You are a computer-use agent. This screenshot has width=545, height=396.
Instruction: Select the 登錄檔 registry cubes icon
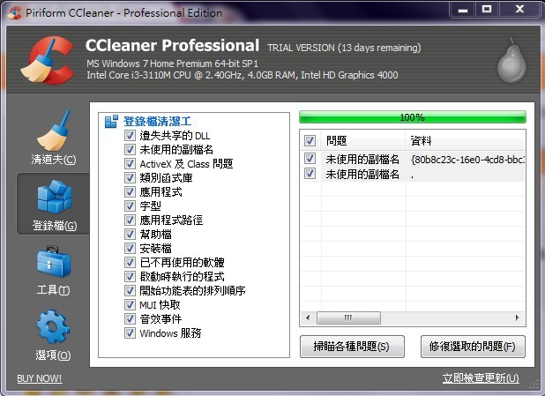pos(54,197)
